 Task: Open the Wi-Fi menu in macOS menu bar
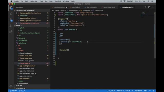pos(124,1)
